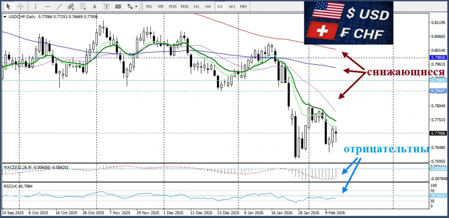Select the Equidistant Channel tool

coord(71,6)
